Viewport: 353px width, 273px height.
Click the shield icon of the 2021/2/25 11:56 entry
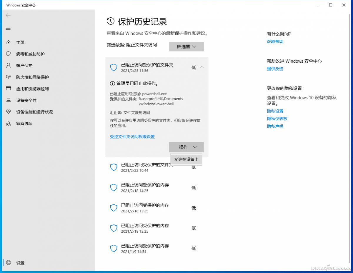point(114,68)
